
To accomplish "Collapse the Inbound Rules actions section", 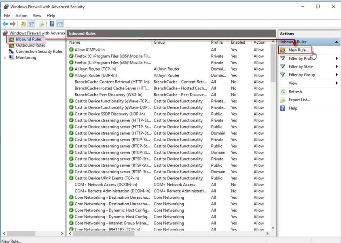I will 336,42.
